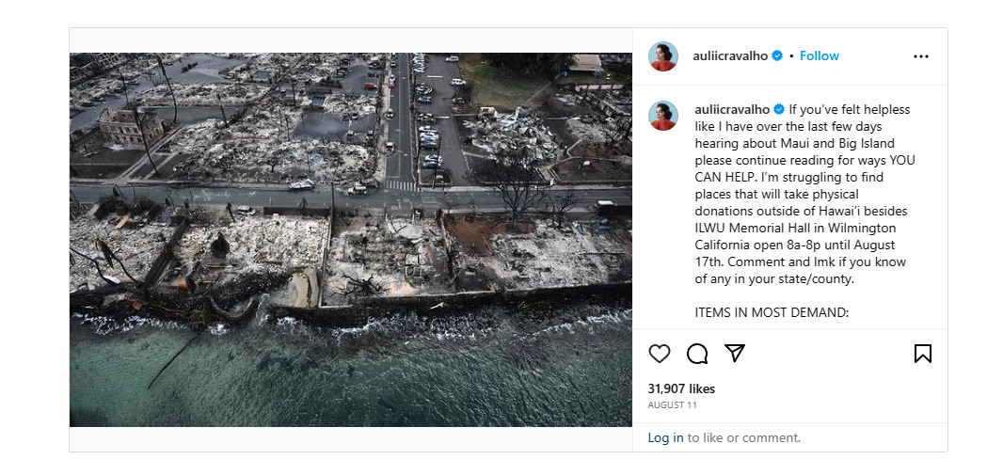Click the ITEMS IN MOST DEMAND caption line

click(x=772, y=312)
